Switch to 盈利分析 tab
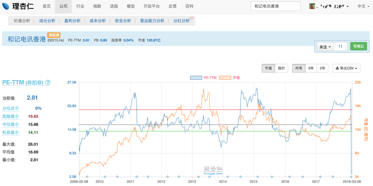Image resolution: width=373 pixels, height=186 pixels. (72, 21)
